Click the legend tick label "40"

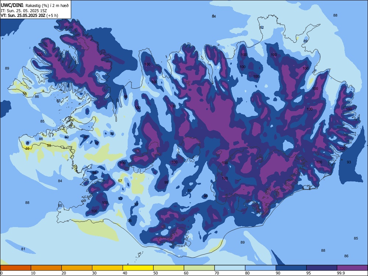(125, 273)
